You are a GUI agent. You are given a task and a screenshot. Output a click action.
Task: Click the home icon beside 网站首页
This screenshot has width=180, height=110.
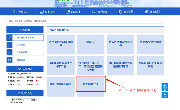point(15,12)
